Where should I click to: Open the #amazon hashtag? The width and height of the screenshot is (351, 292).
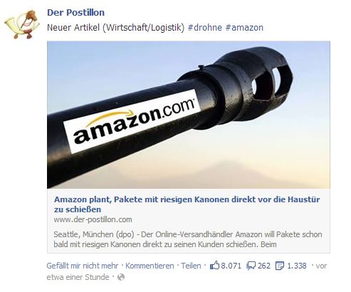pyautogui.click(x=244, y=28)
